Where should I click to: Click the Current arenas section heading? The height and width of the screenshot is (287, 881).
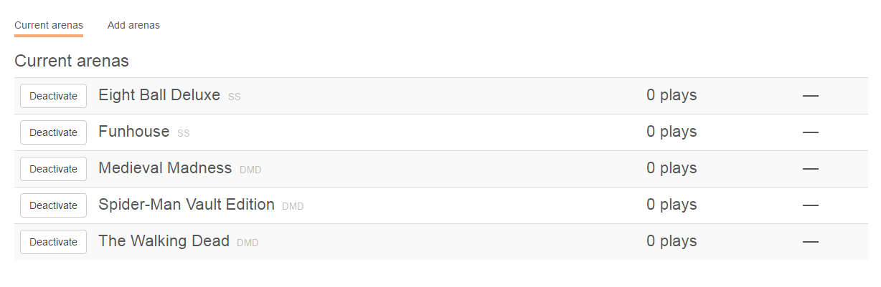coord(72,61)
